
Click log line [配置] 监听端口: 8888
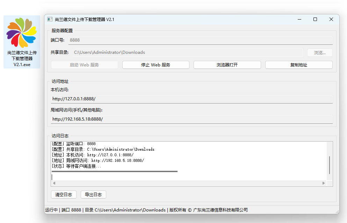pyautogui.click(x=74, y=144)
